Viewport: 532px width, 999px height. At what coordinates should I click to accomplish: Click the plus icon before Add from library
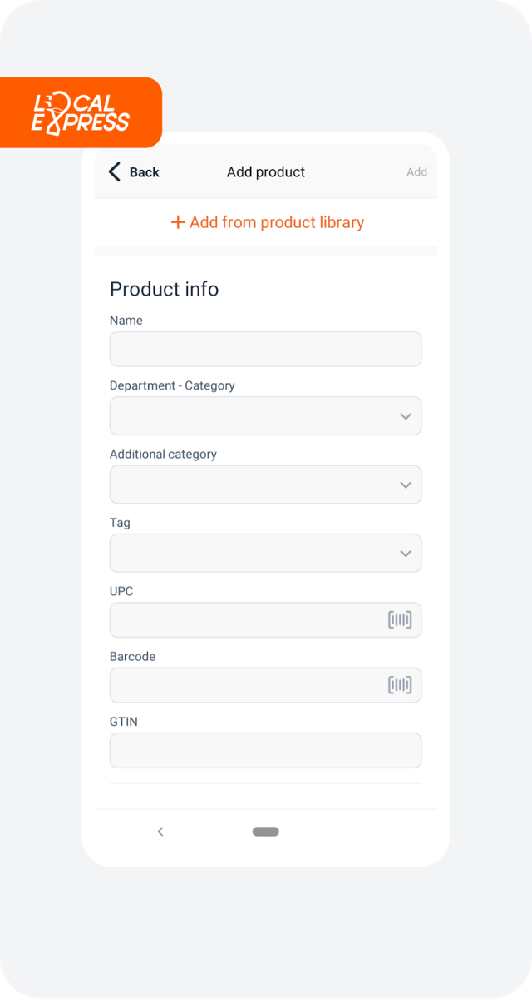pos(177,222)
